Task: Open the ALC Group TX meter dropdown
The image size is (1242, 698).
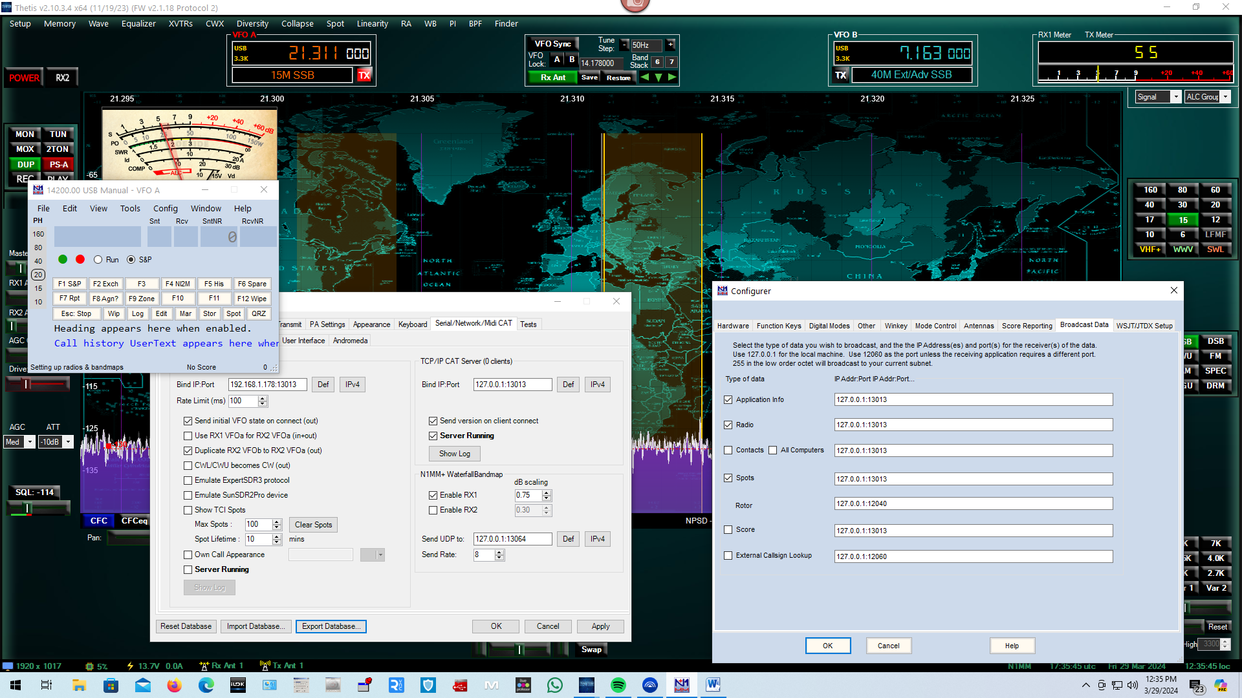Action: [1225, 97]
